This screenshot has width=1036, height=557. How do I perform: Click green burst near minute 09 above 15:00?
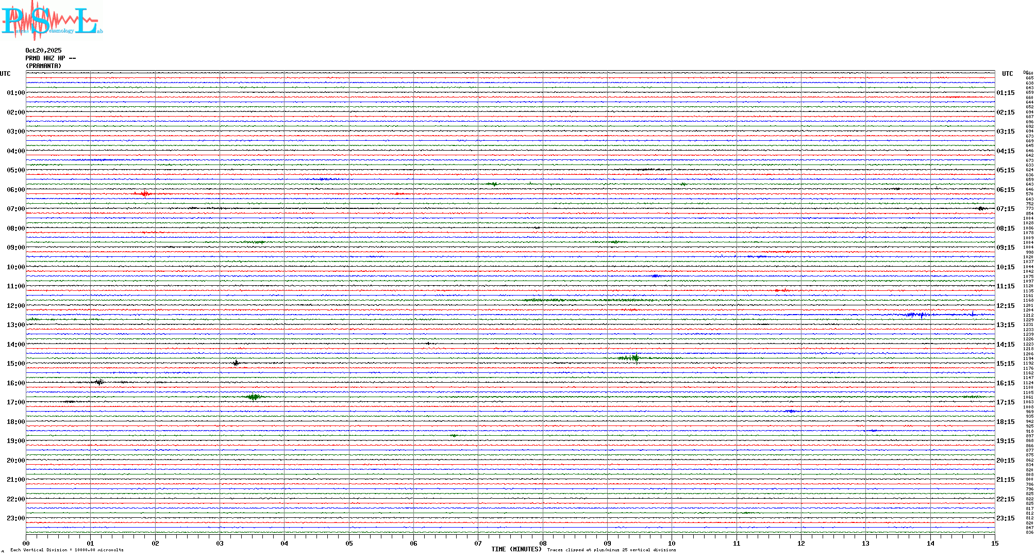pyautogui.click(x=636, y=358)
